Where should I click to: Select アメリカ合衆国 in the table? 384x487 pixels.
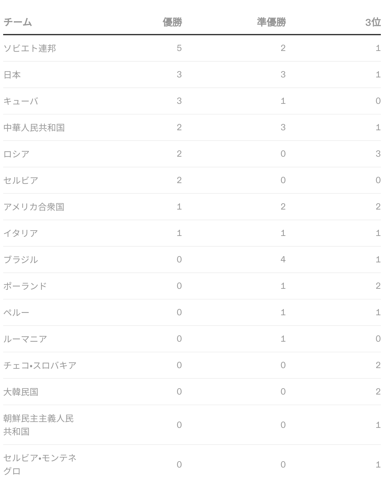tap(34, 207)
